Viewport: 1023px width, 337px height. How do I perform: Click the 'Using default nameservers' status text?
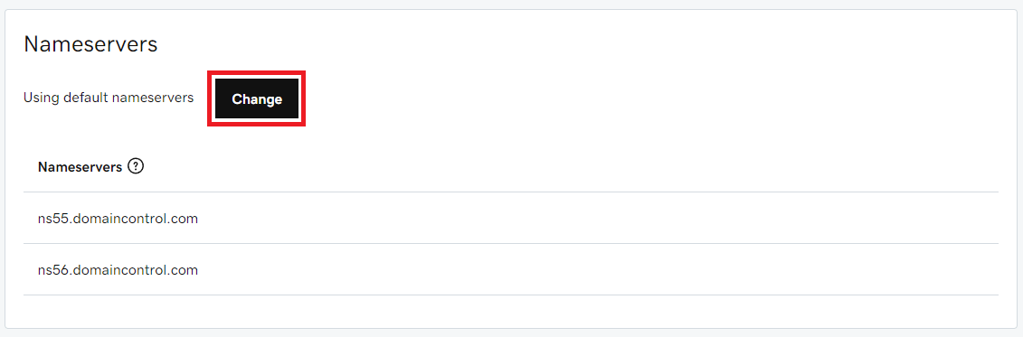109,98
